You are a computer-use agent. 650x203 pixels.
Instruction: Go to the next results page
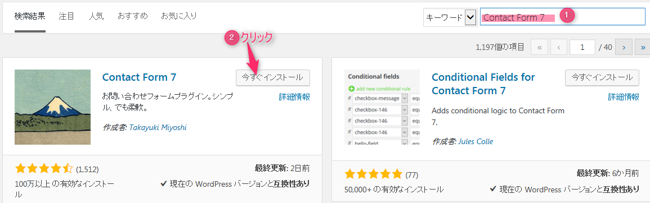tap(624, 47)
